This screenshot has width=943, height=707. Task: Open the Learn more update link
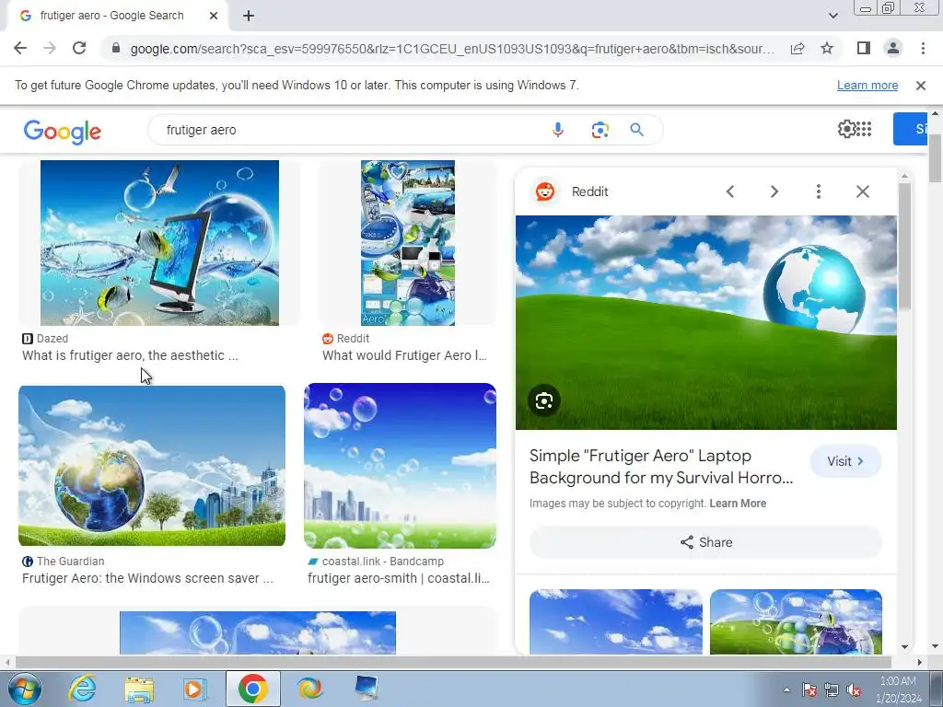tap(867, 86)
